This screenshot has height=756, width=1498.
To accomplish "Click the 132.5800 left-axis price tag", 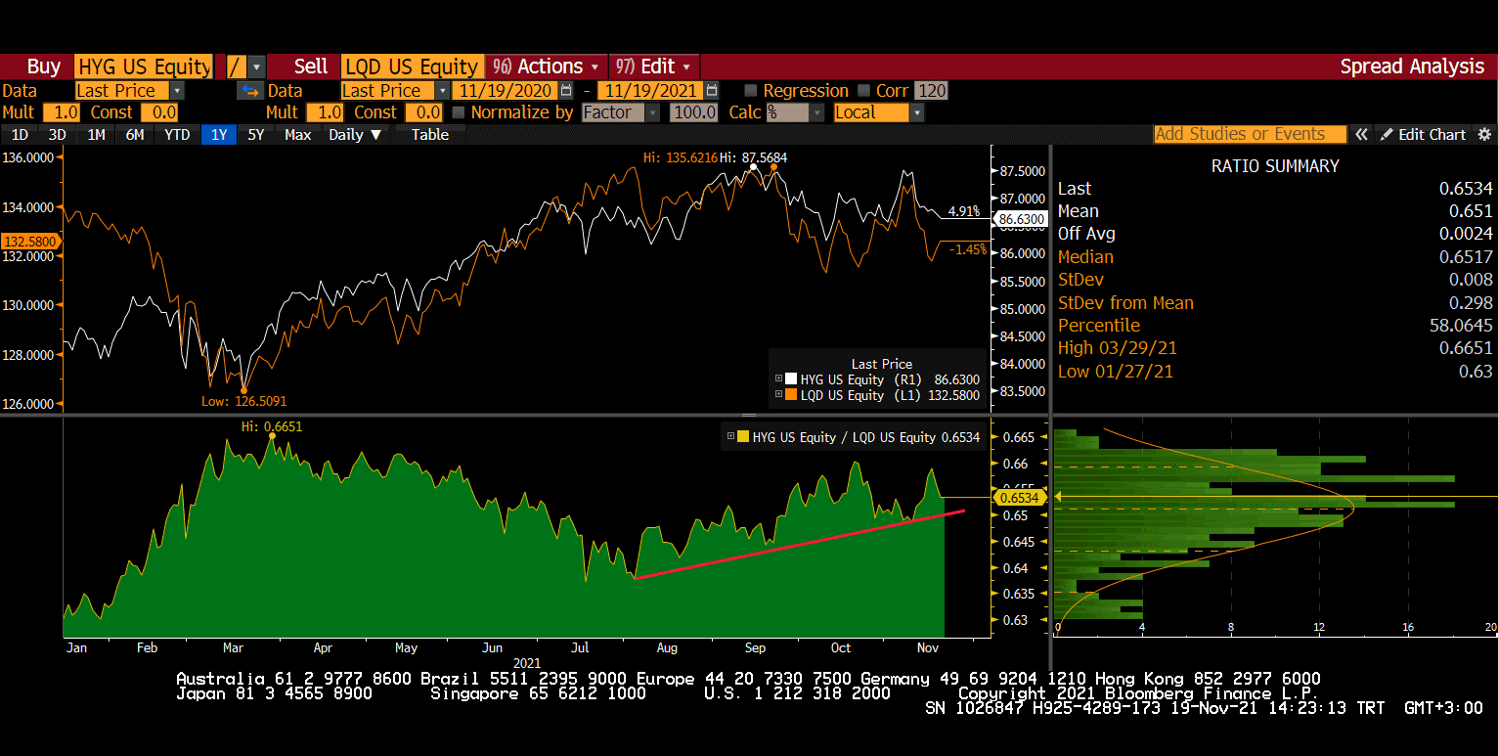I will click(x=29, y=241).
